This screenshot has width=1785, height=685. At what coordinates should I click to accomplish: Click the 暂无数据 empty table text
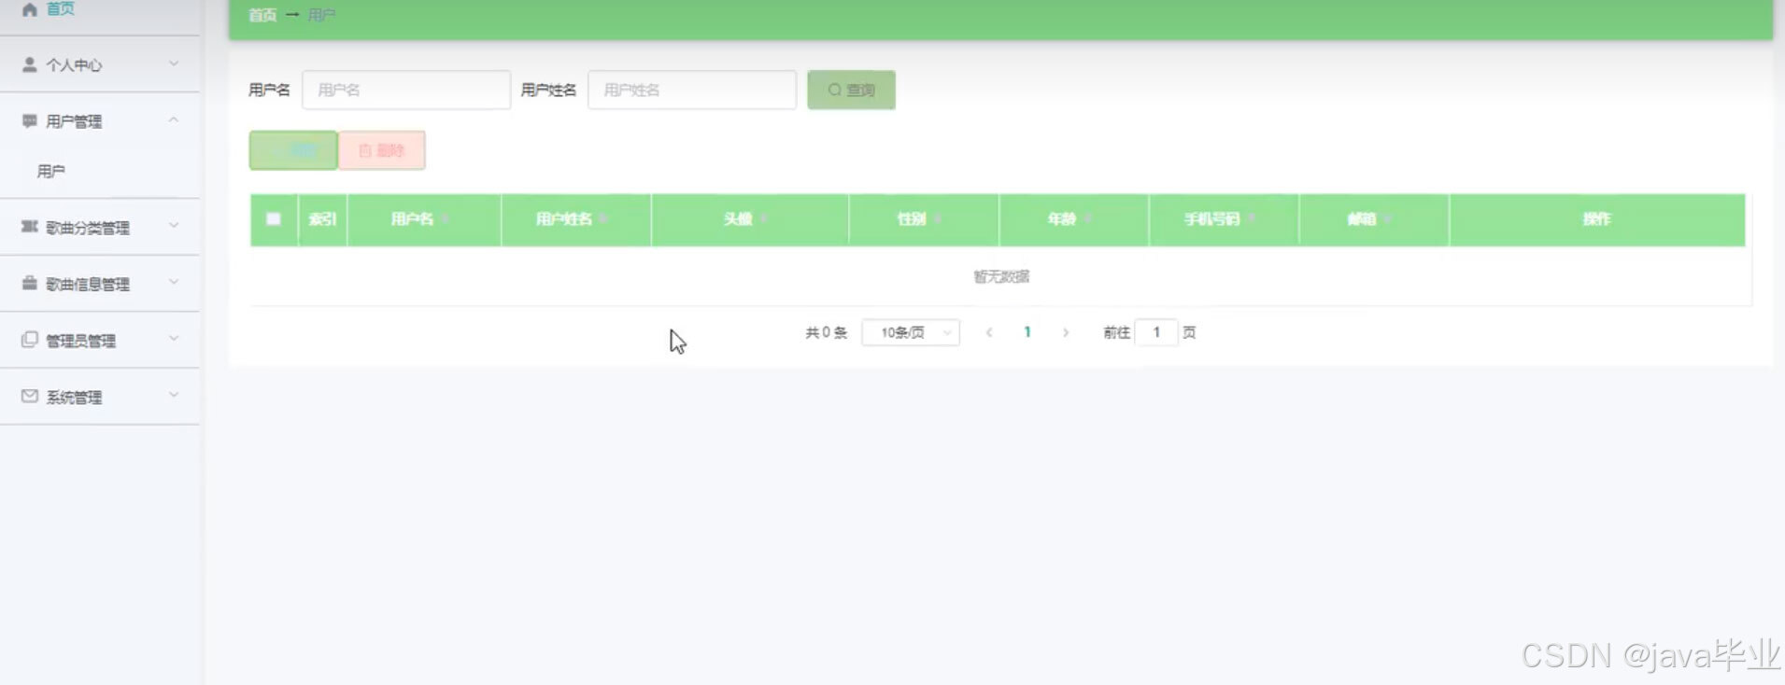pos(1001,276)
